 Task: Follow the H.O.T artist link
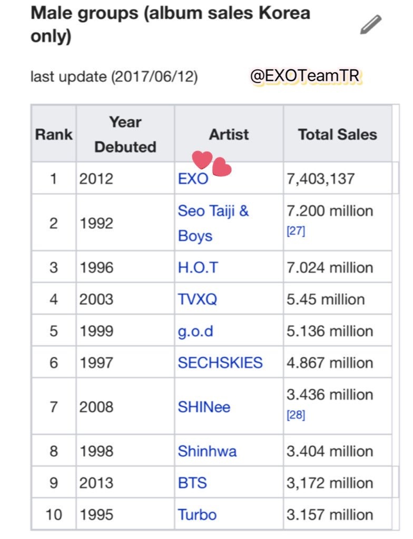198,267
